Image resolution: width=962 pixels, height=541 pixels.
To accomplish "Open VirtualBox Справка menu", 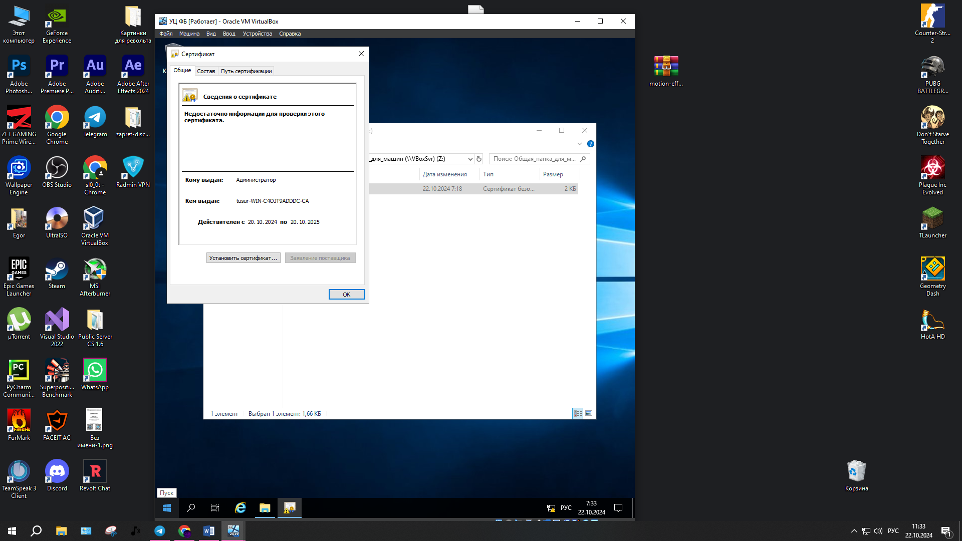I will (290, 34).
